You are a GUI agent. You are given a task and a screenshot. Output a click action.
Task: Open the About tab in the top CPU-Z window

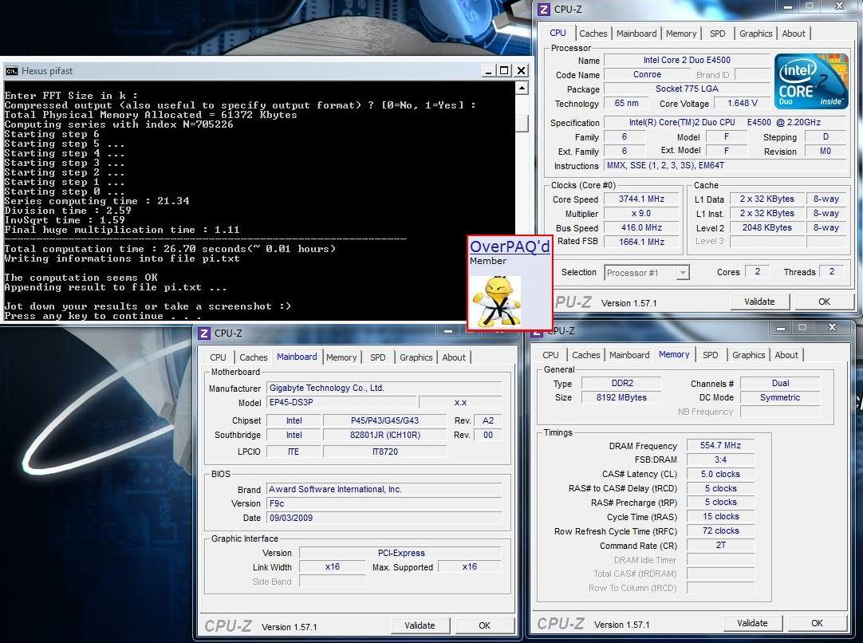pos(793,34)
